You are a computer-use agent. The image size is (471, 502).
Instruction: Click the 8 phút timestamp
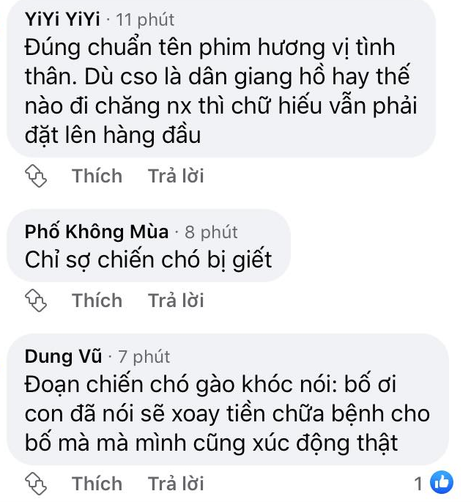[211, 232]
